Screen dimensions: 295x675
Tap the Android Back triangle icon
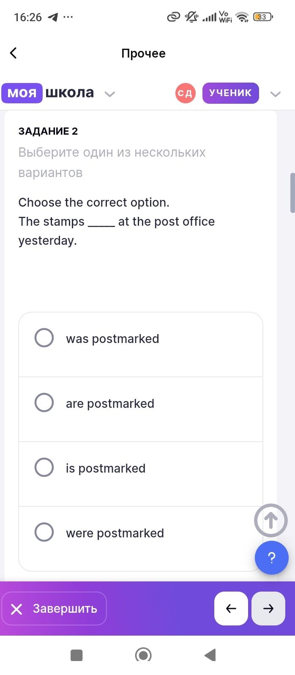point(210,655)
